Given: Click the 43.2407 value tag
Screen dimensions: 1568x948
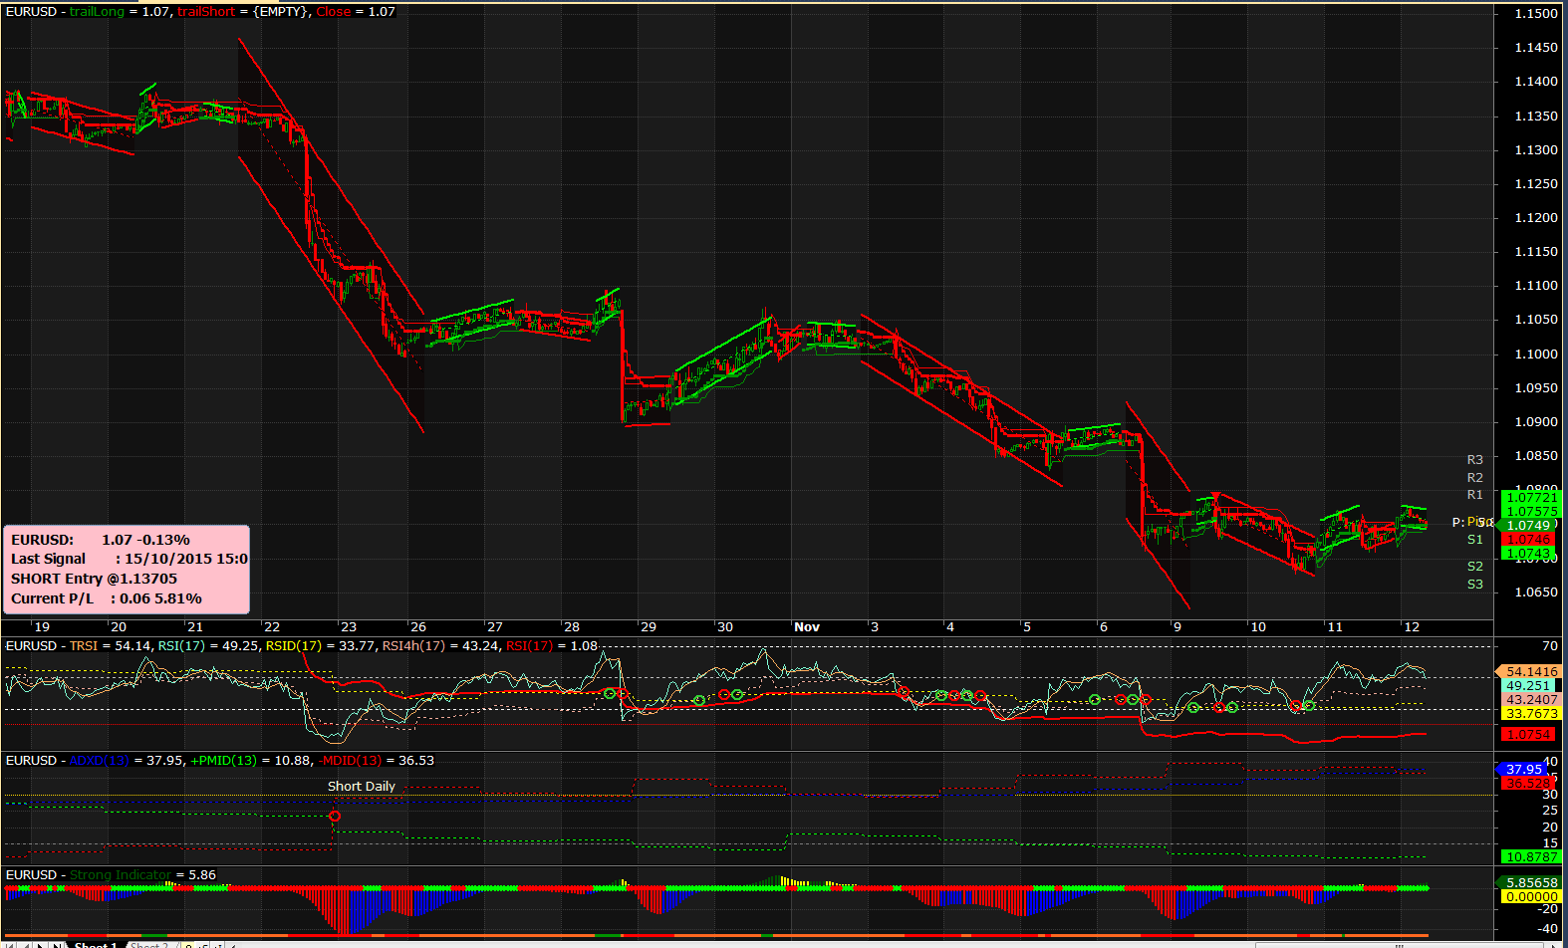Looking at the screenshot, I should [x=1530, y=699].
